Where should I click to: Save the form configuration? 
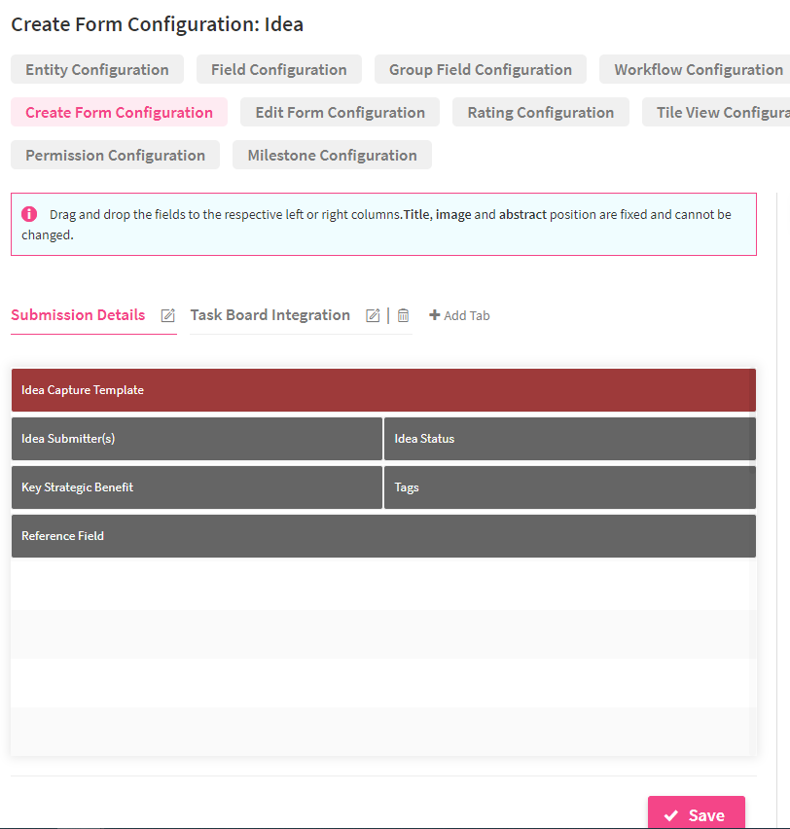pyautogui.click(x=696, y=815)
